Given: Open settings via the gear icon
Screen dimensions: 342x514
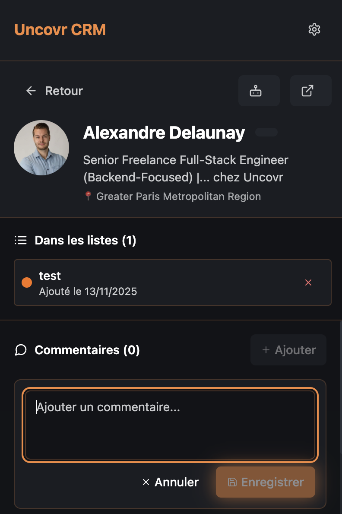Looking at the screenshot, I should click(x=314, y=29).
